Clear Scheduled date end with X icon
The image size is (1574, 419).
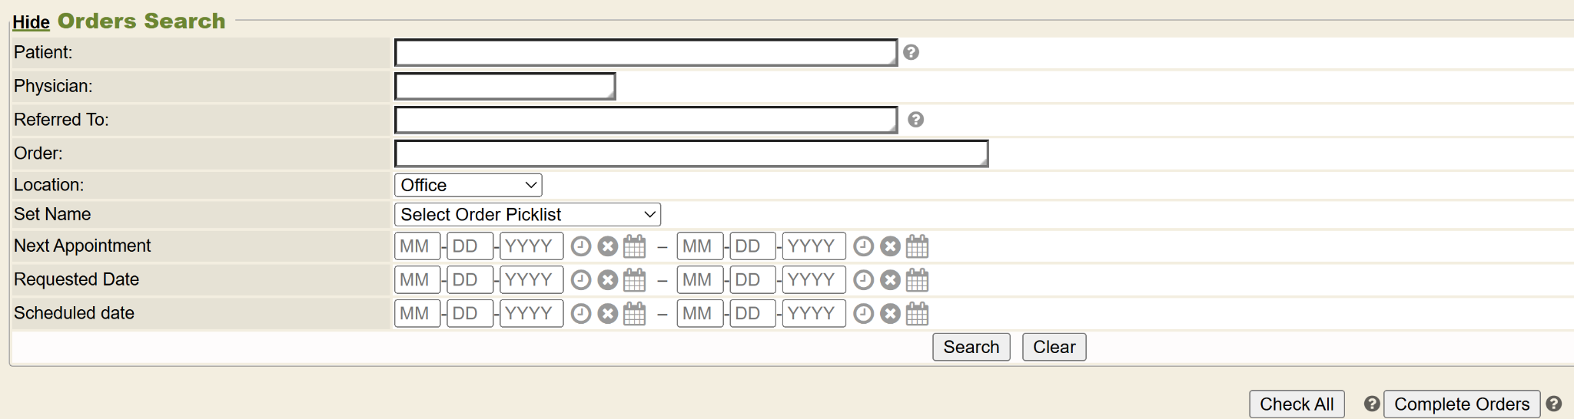click(890, 314)
